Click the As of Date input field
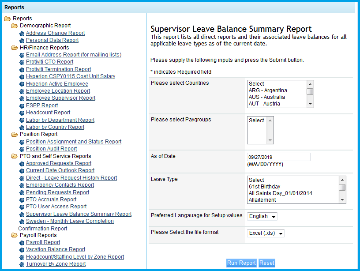The width and height of the screenshot is (360, 271). 278,157
